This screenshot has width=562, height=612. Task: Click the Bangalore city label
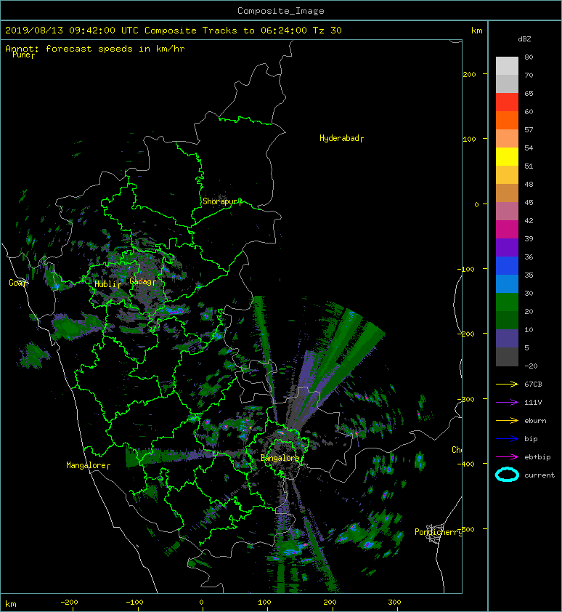280,458
